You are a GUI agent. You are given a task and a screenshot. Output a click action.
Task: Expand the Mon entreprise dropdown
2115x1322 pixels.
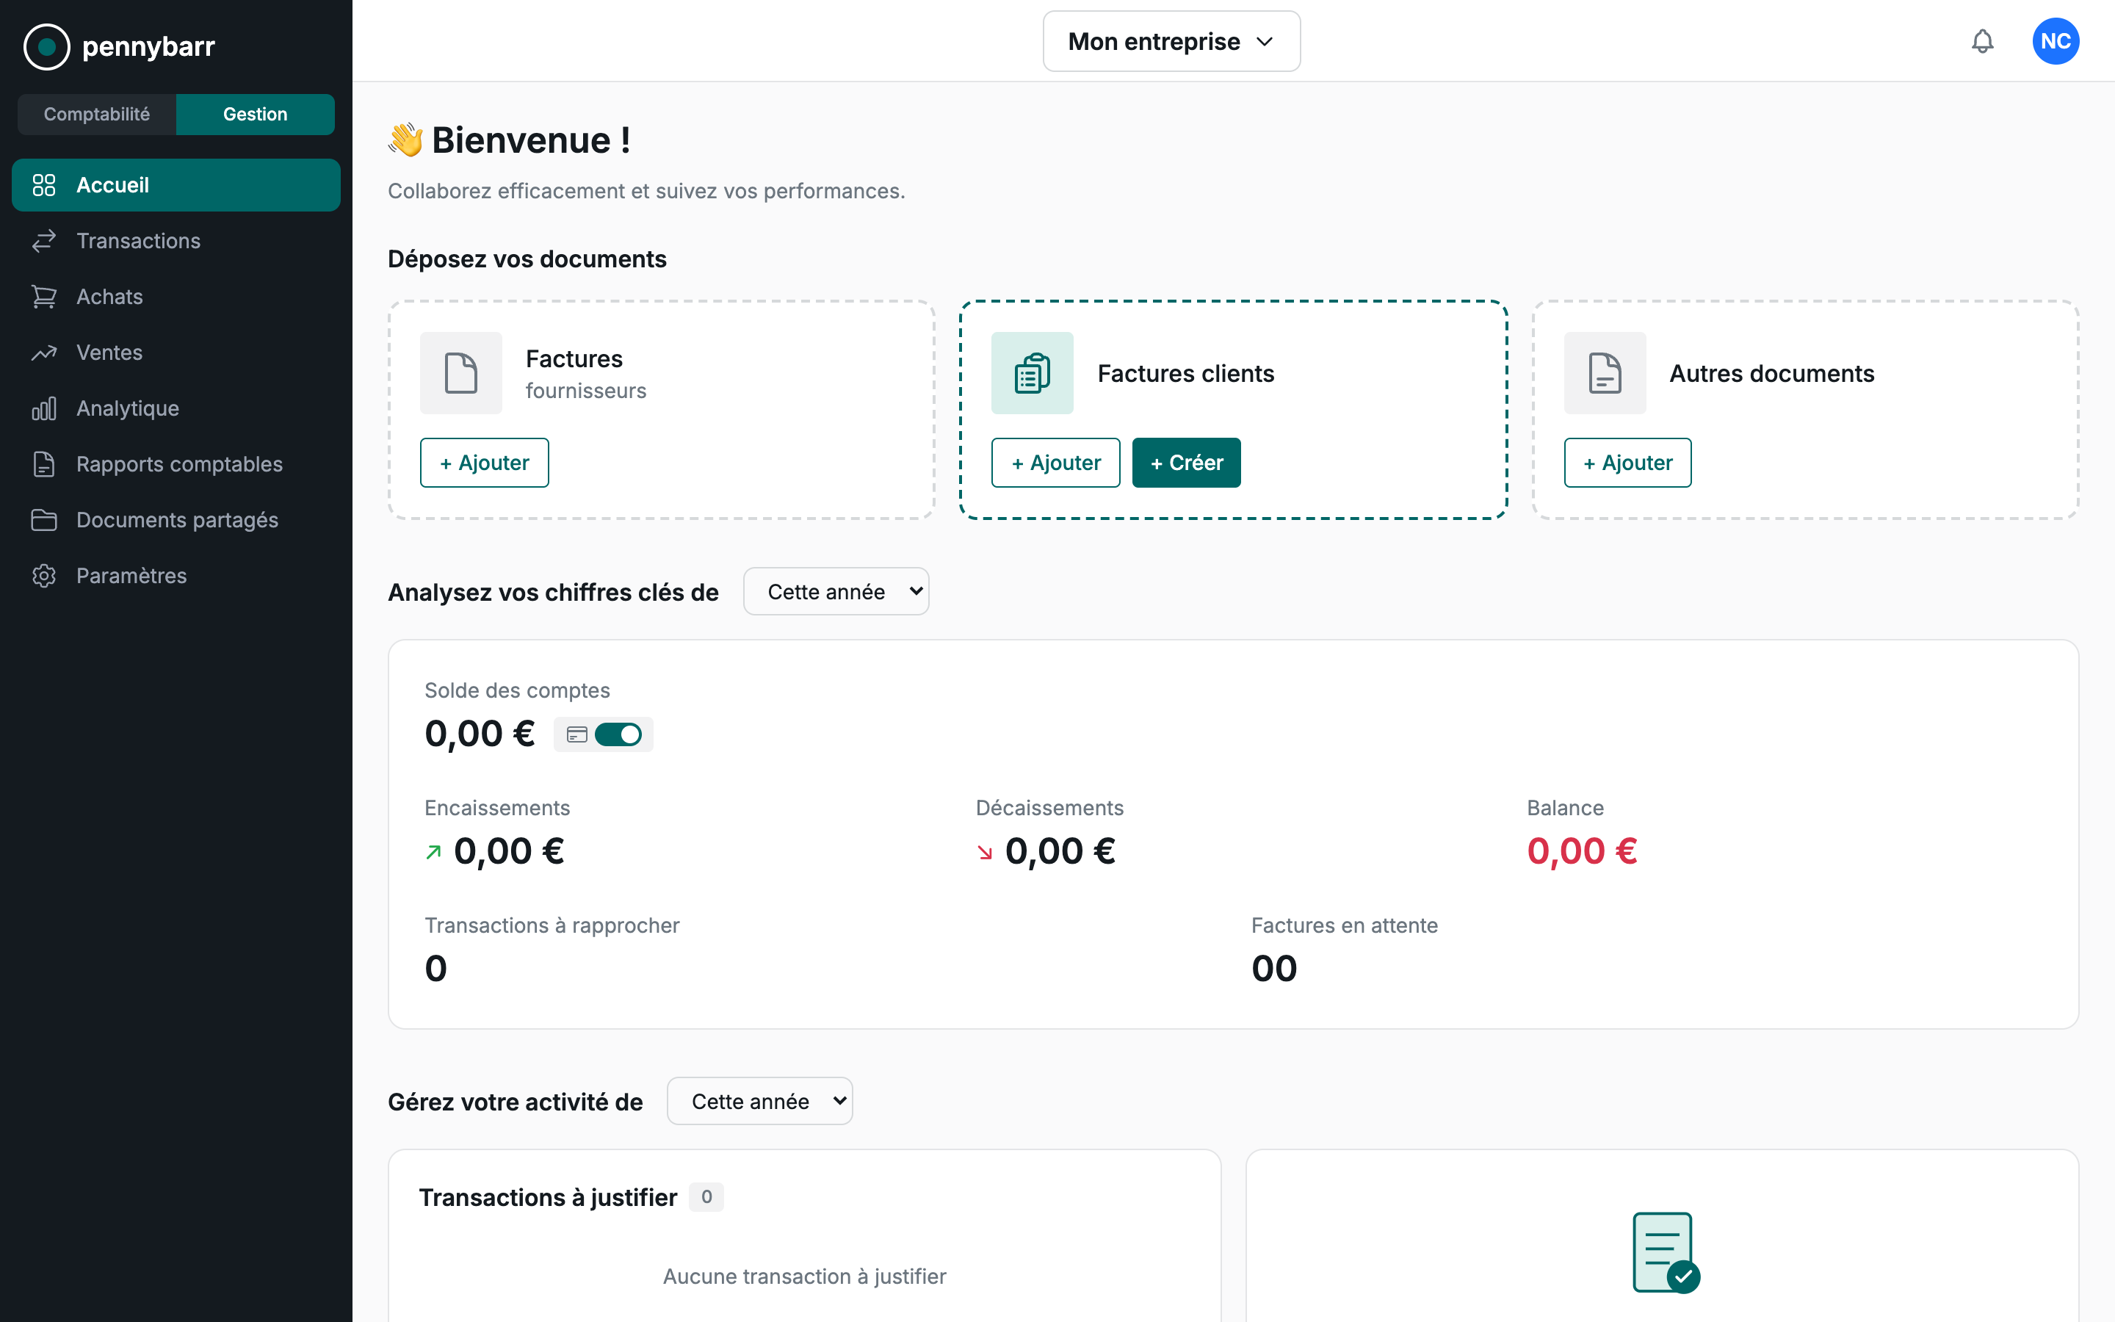click(x=1171, y=41)
